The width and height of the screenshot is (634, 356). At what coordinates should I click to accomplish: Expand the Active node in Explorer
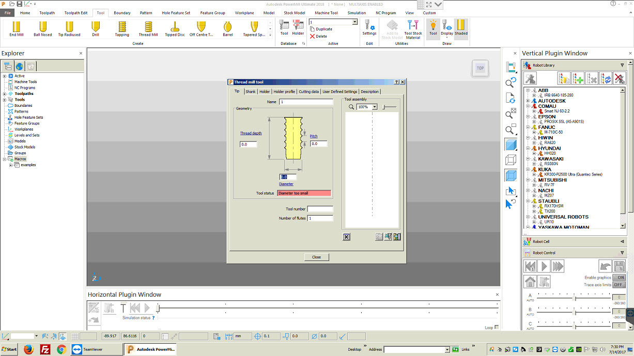click(4, 76)
